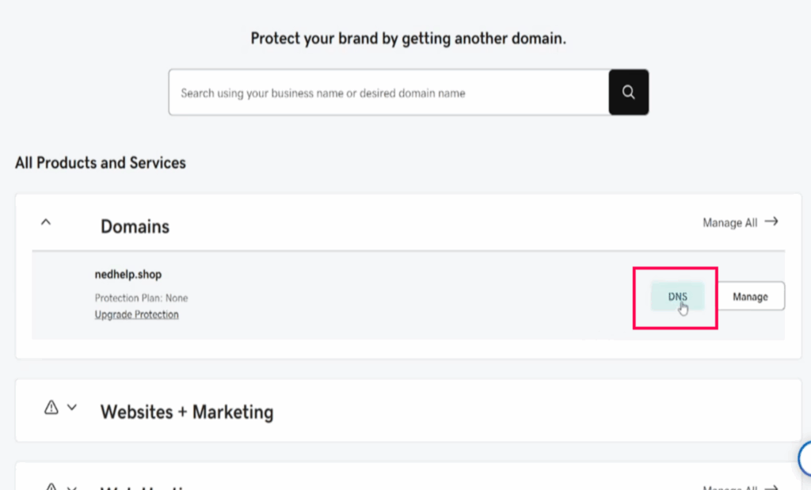This screenshot has width=811, height=490.
Task: Follow the Upgrade Protection link
Action: [136, 314]
